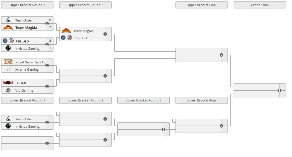Click the Upper Bracket Final match info icon
The image size is (292, 157).
(x=221, y=55)
